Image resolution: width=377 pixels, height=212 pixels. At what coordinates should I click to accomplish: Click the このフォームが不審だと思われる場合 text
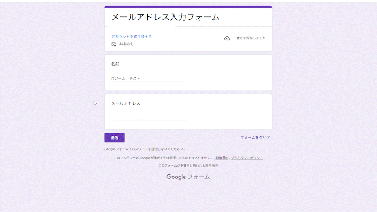pos(185,166)
